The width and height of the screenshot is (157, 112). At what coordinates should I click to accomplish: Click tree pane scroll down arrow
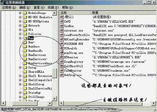(55, 99)
